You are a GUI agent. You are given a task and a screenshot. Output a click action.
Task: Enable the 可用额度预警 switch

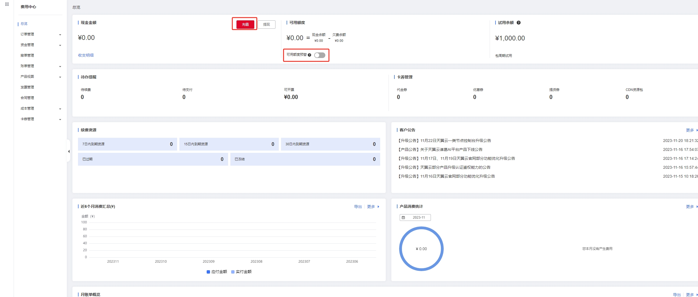[319, 55]
